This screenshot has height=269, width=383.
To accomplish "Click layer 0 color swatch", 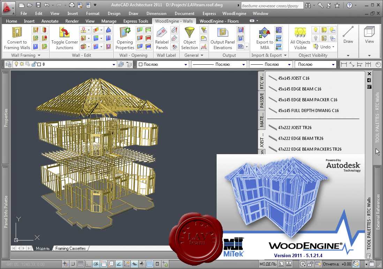I will click(x=39, y=64).
